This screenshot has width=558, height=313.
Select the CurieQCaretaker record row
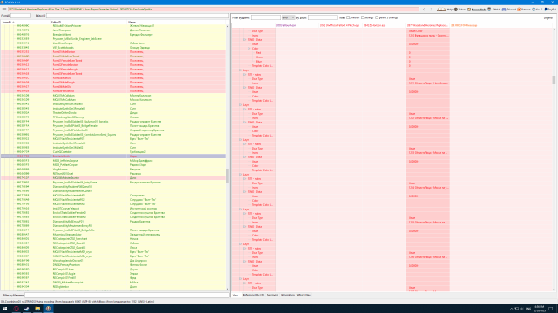(113, 152)
